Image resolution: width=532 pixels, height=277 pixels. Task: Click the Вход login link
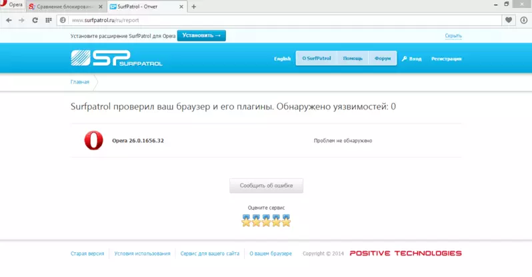[x=412, y=59]
